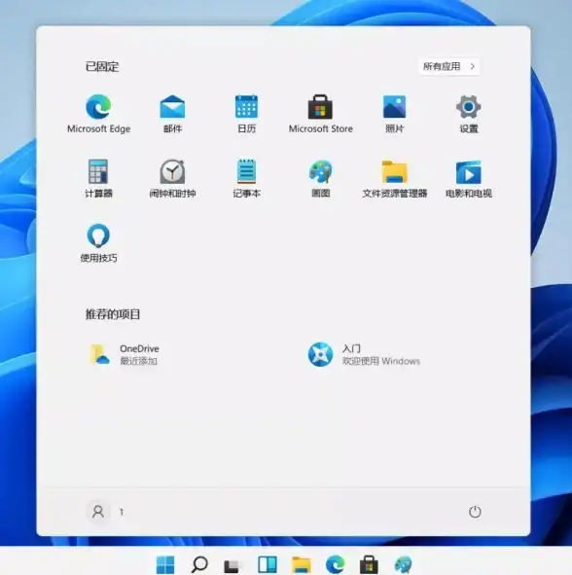Image resolution: width=572 pixels, height=575 pixels.
Task: Click the power button
Action: 475,512
